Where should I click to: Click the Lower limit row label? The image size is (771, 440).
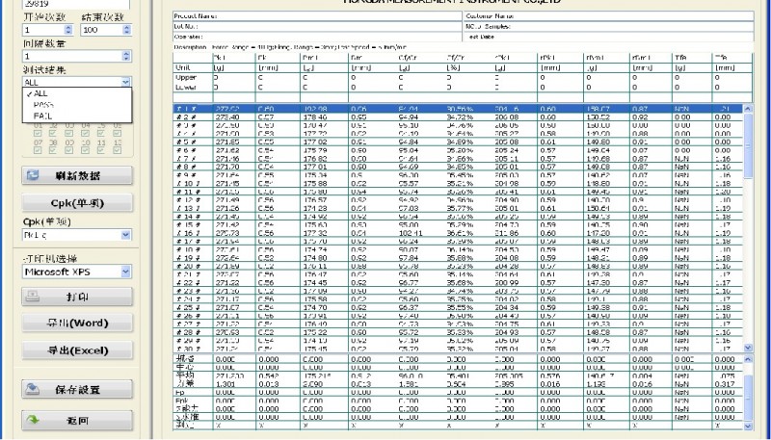pyautogui.click(x=186, y=88)
